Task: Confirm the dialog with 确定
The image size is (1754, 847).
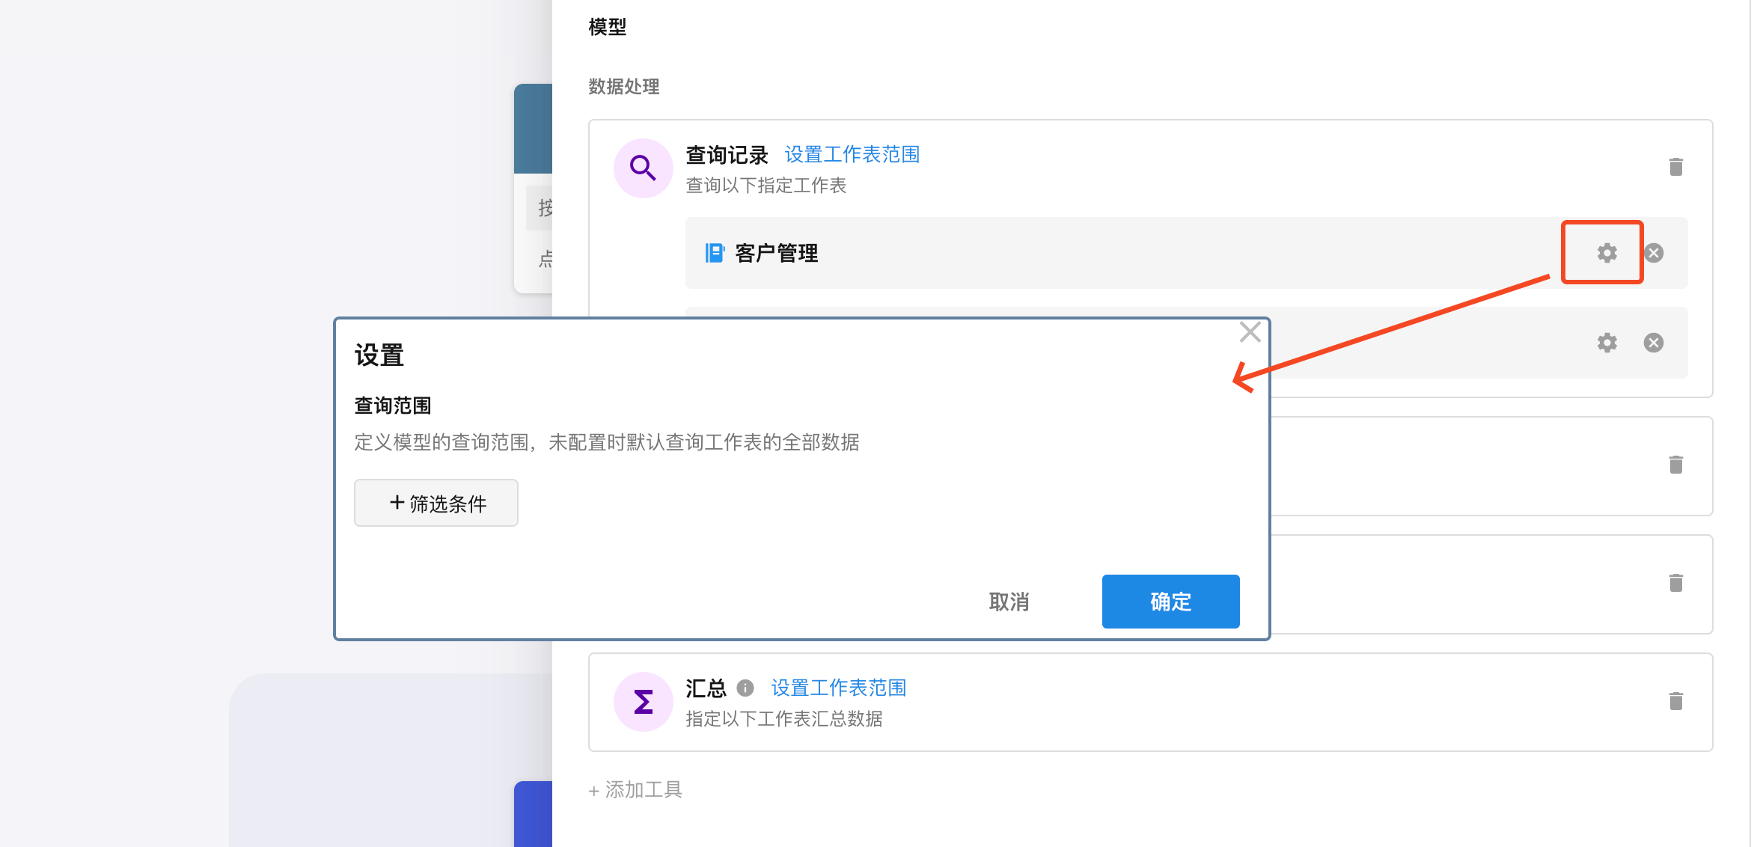Action: click(1170, 602)
